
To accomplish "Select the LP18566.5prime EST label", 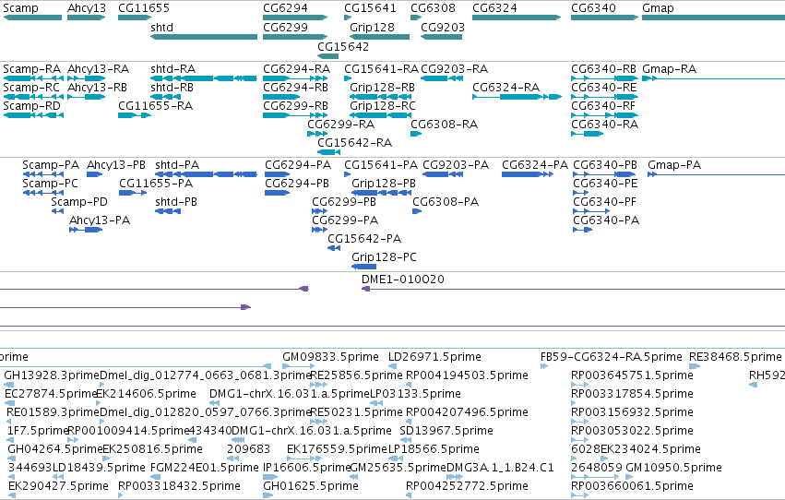I will tap(434, 449).
